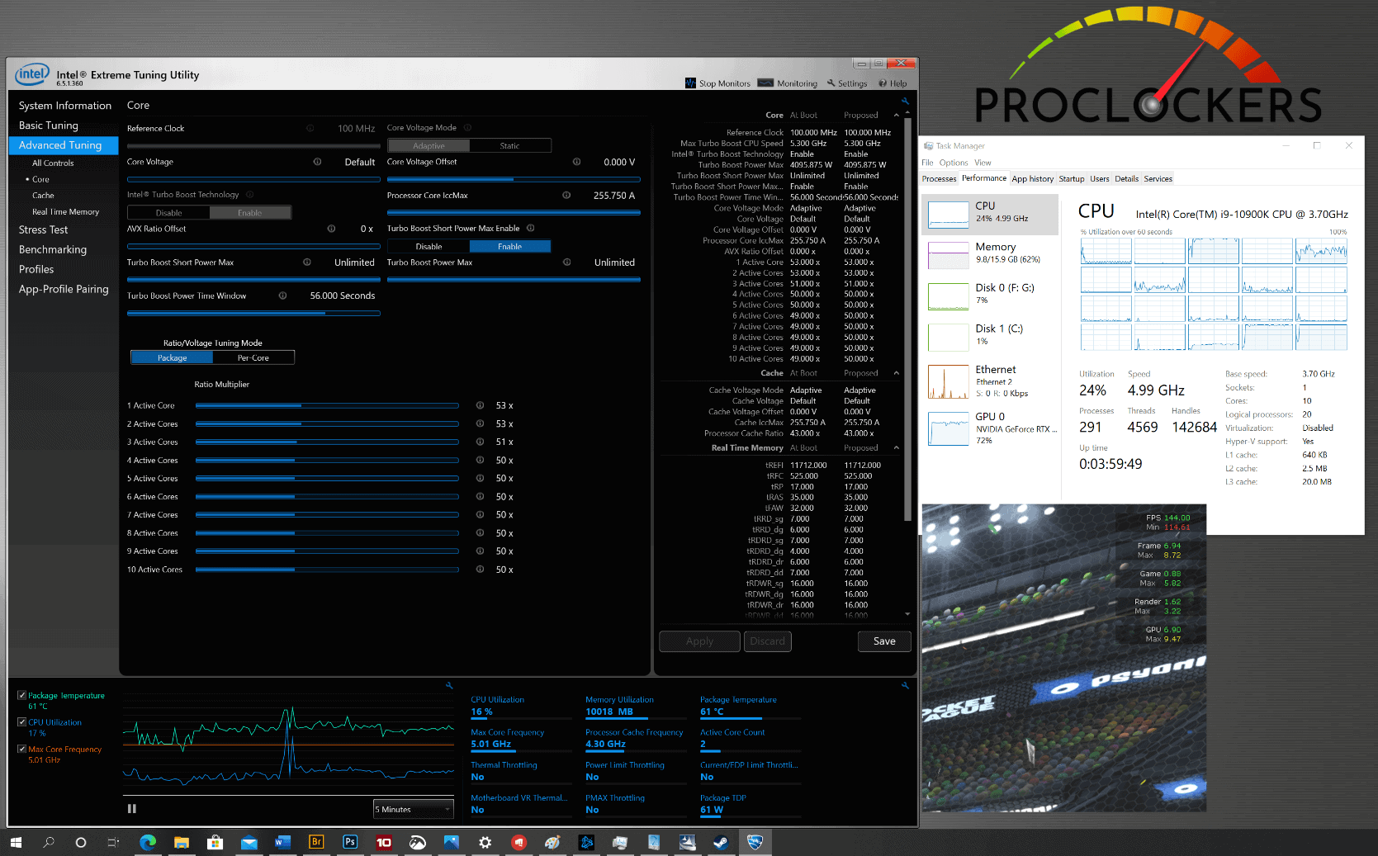The width and height of the screenshot is (1378, 856).
Task: Pause the monitoring graph
Action: tap(131, 809)
